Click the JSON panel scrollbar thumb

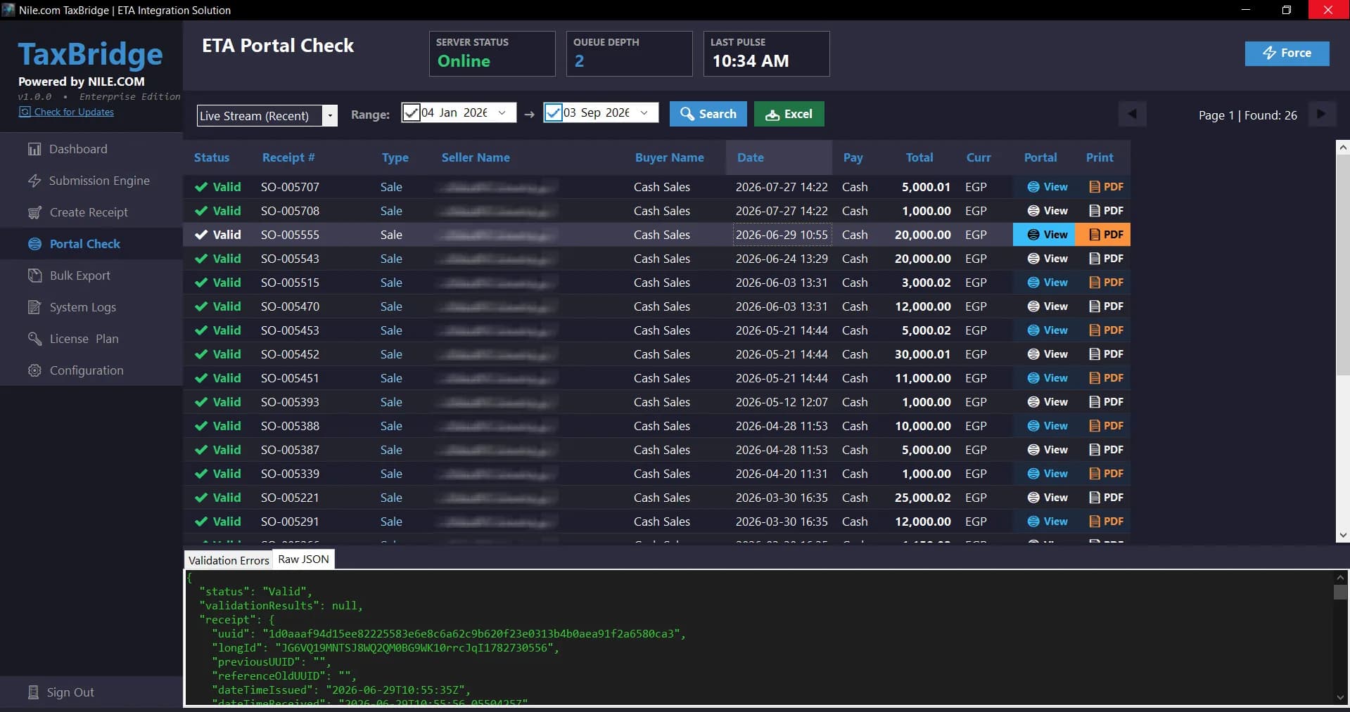[1340, 593]
